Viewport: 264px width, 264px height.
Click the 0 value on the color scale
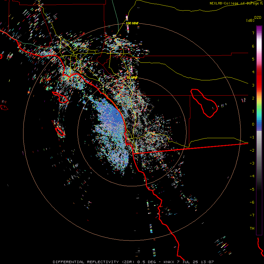(253, 124)
